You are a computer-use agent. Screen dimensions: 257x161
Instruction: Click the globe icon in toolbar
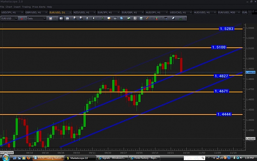[x=121, y=19]
